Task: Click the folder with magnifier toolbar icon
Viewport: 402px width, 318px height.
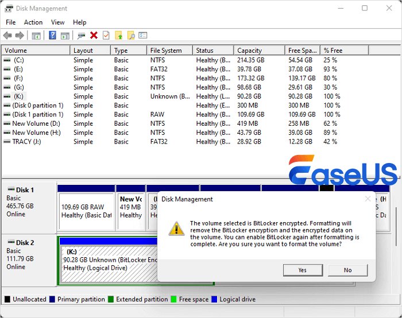Action: pos(131,36)
